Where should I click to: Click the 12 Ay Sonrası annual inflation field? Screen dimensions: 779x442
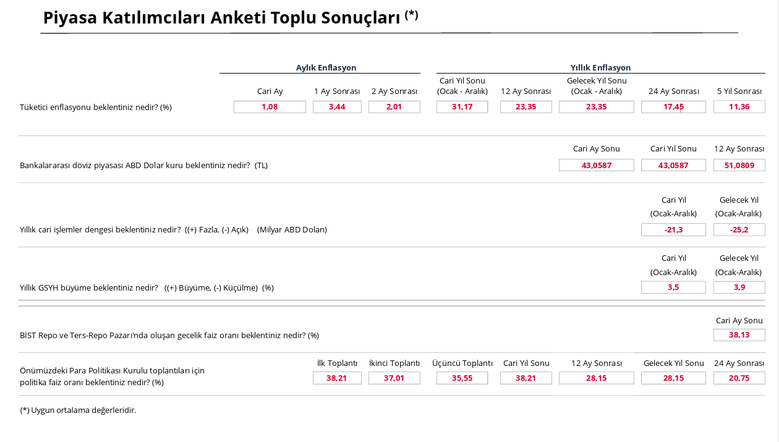pyautogui.click(x=526, y=107)
